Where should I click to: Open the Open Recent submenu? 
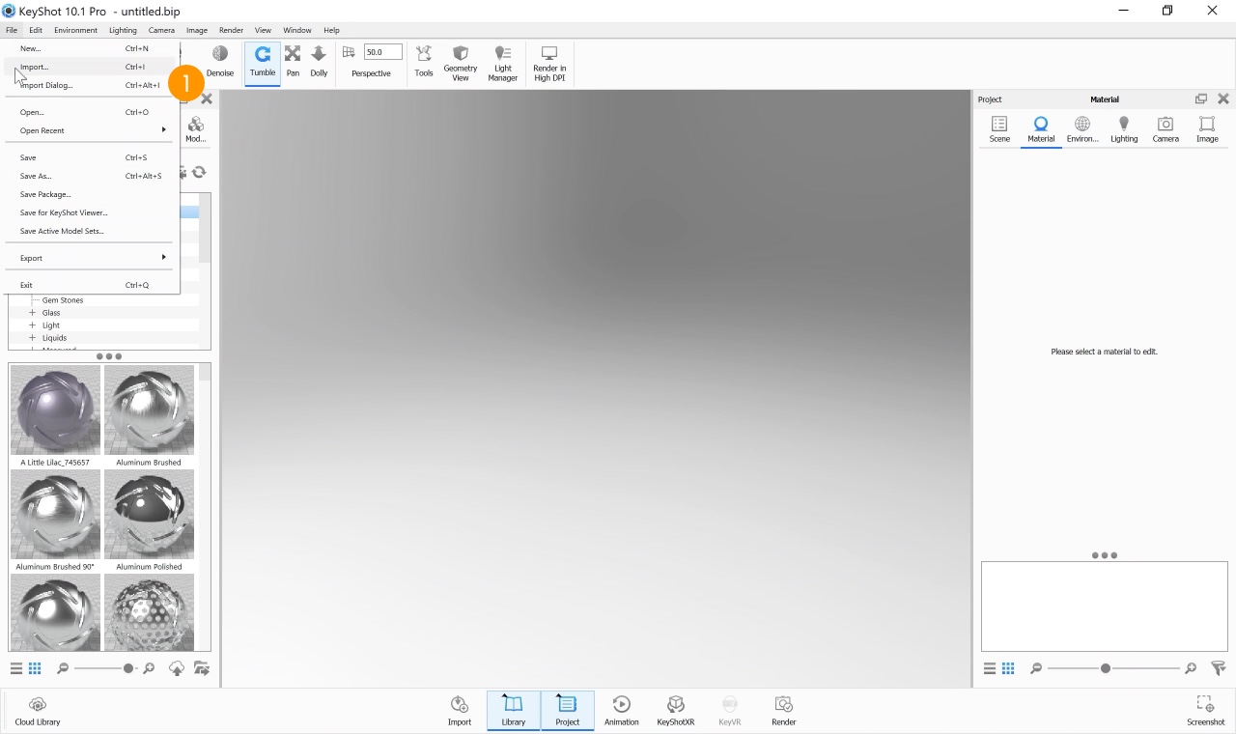[42, 130]
